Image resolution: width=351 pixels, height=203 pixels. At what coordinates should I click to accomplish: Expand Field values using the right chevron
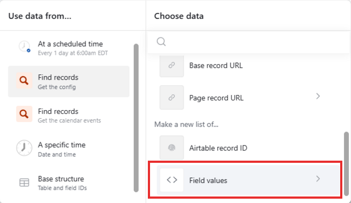318,179
